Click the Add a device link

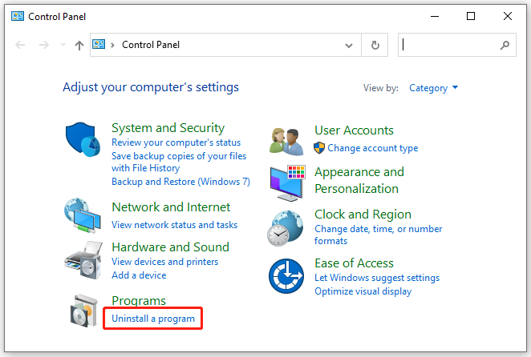[x=139, y=275]
